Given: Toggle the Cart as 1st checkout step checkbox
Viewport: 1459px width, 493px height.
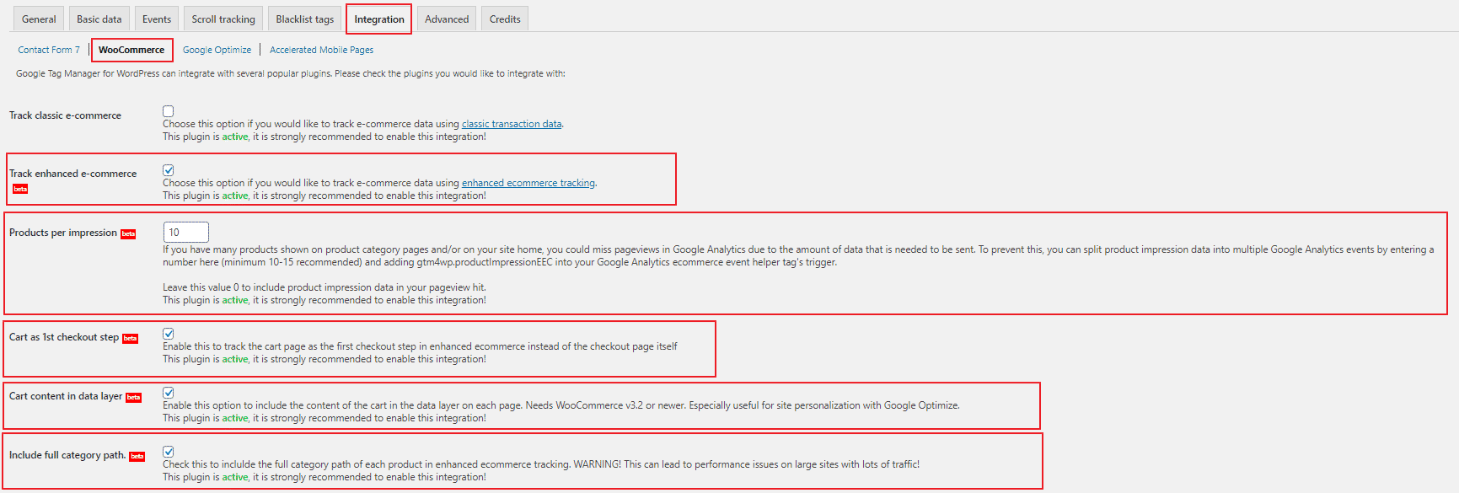Looking at the screenshot, I should click(x=169, y=334).
